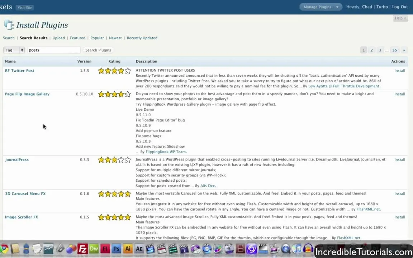Show the Newest plugins tab
Image resolution: width=413 pixels, height=258 pixels.
coord(115,38)
